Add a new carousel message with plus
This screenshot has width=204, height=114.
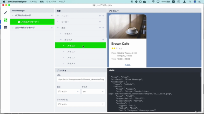pos(52,28)
